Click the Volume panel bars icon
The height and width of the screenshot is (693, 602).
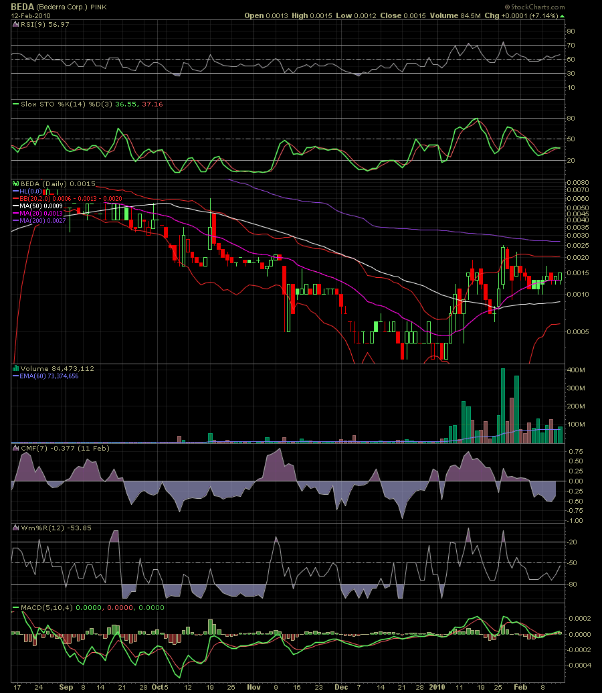pyautogui.click(x=16, y=368)
